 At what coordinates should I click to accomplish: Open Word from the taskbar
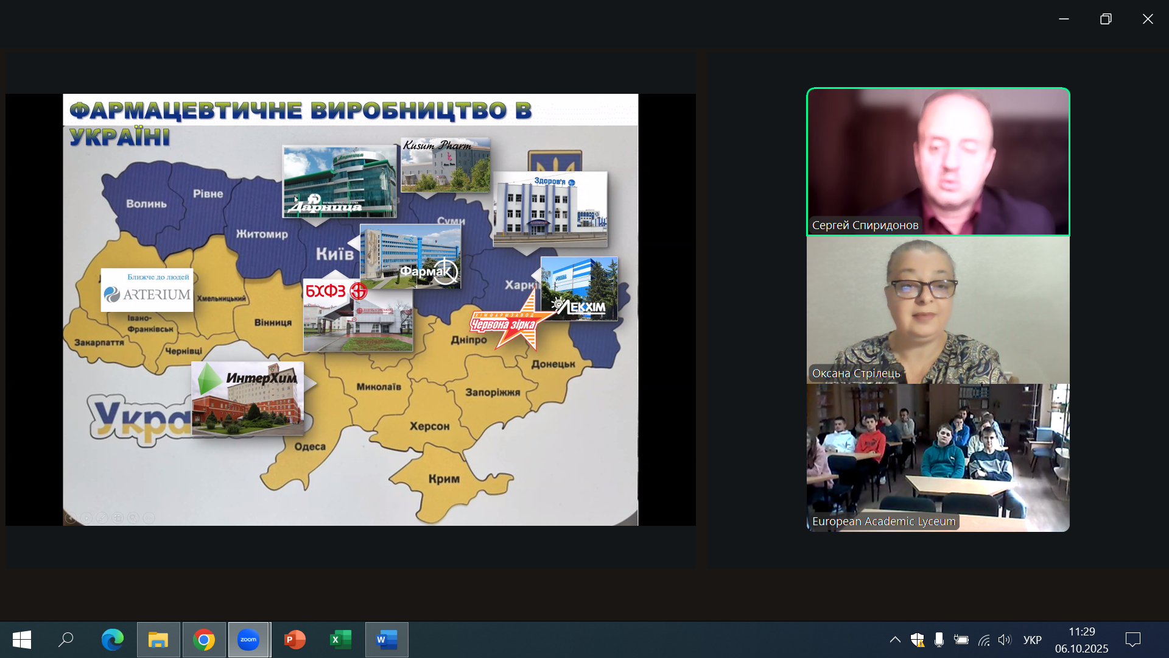(x=387, y=640)
